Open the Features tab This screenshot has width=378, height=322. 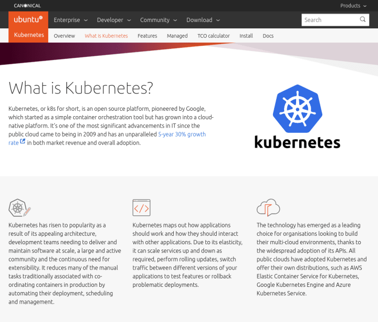[148, 36]
